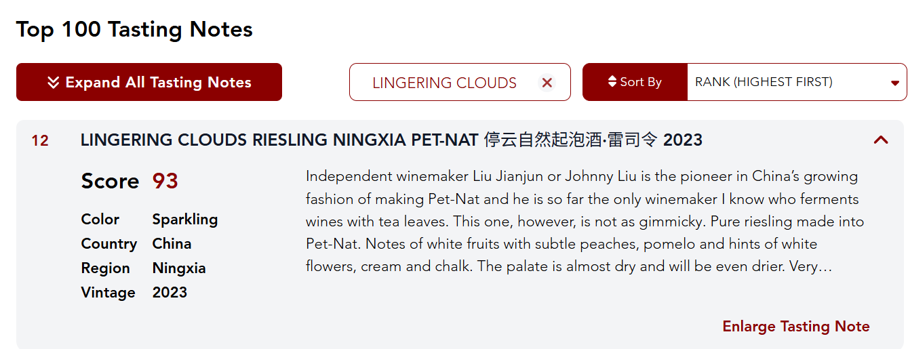
Task: Click the rank number 12
Action: [40, 141]
